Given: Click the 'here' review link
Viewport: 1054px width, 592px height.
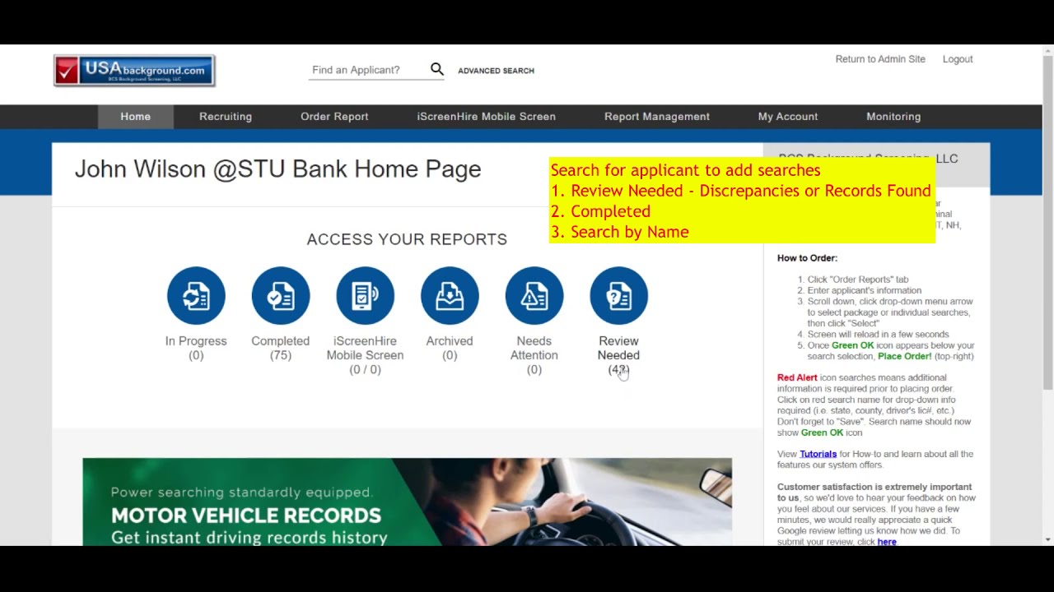Looking at the screenshot, I should coord(887,542).
